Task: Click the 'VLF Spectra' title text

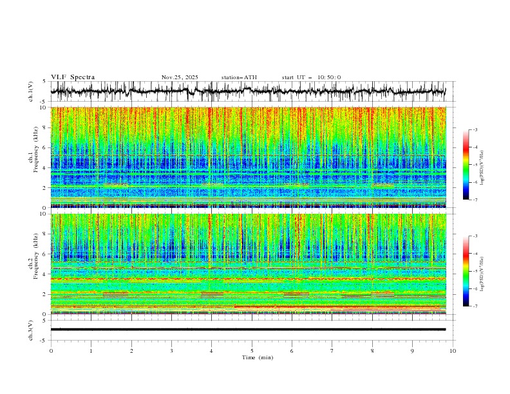Action: [x=73, y=77]
